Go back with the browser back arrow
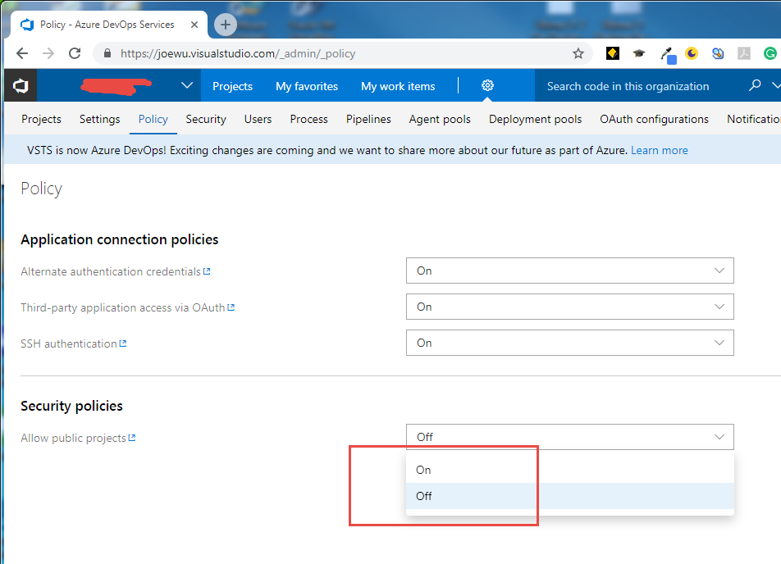 point(22,53)
